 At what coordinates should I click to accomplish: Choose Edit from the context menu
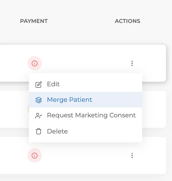point(85,84)
